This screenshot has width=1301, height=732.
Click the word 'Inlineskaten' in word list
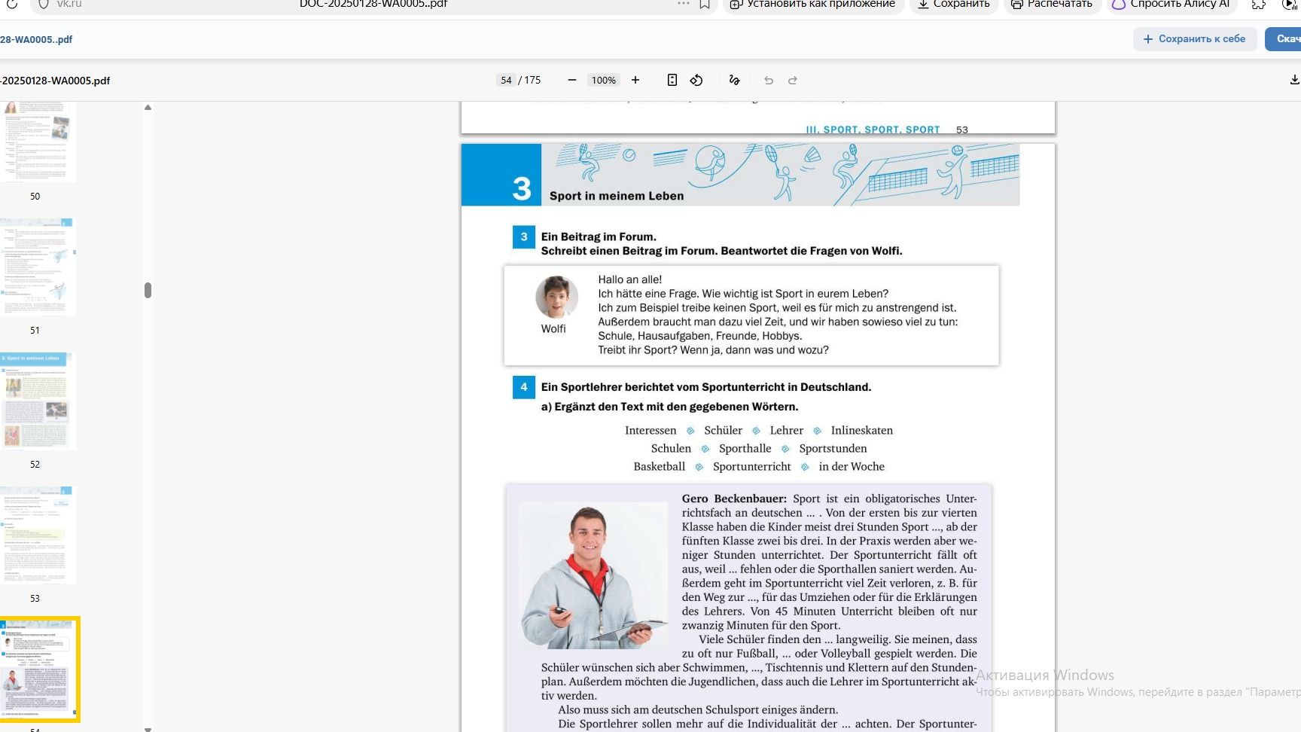[x=861, y=430]
